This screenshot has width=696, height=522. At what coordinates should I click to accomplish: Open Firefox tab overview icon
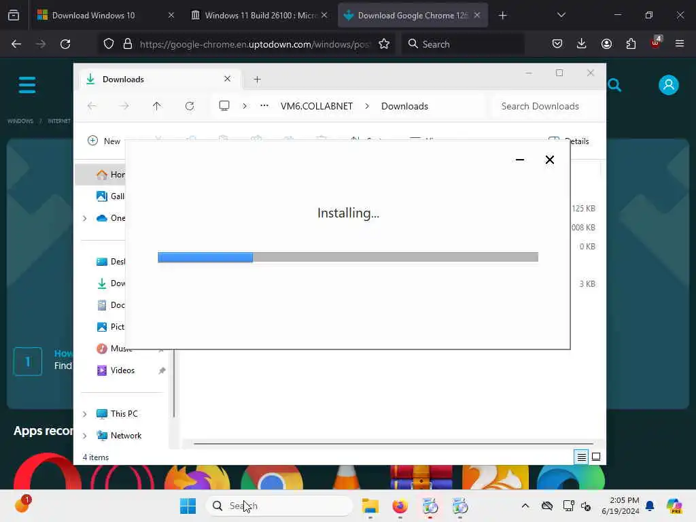click(14, 15)
